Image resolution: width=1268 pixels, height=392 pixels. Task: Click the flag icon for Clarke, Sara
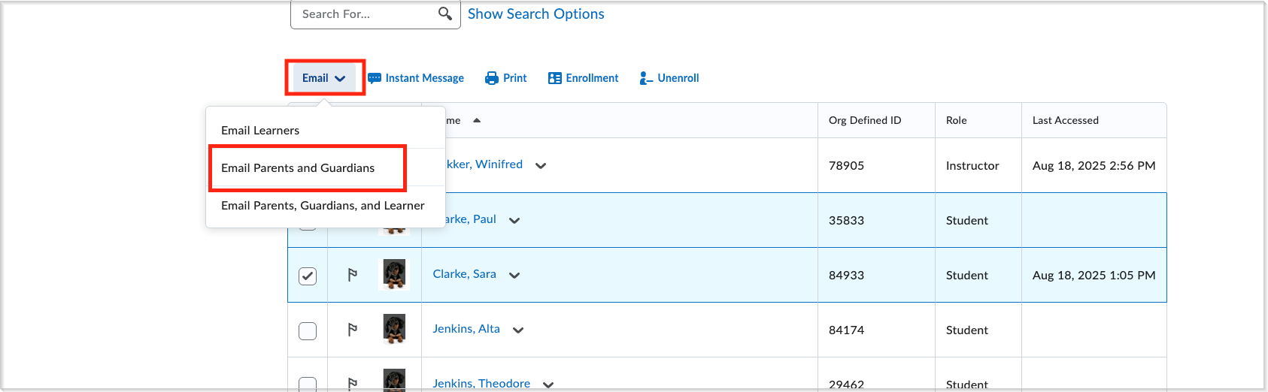tap(353, 275)
